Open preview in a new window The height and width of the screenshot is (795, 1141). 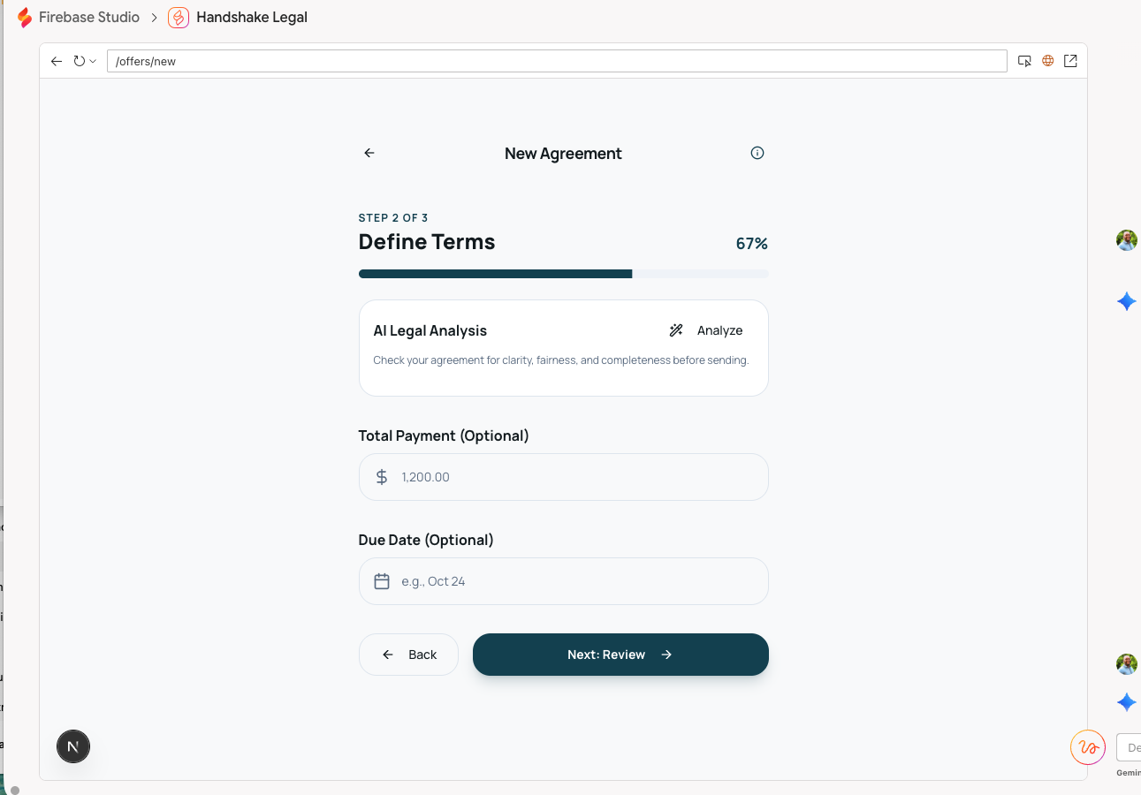tap(1070, 61)
